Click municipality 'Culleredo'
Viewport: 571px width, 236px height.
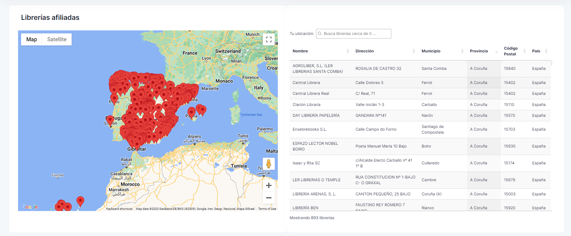tap(430, 163)
